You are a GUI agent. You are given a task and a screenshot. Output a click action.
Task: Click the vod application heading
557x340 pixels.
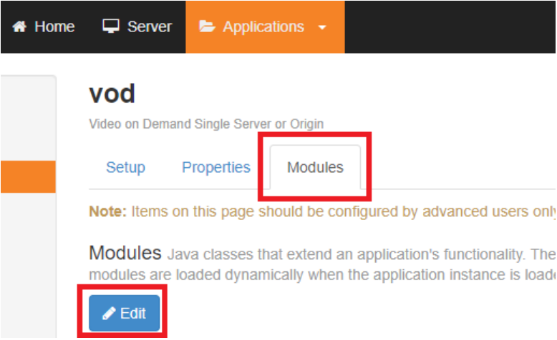(112, 94)
